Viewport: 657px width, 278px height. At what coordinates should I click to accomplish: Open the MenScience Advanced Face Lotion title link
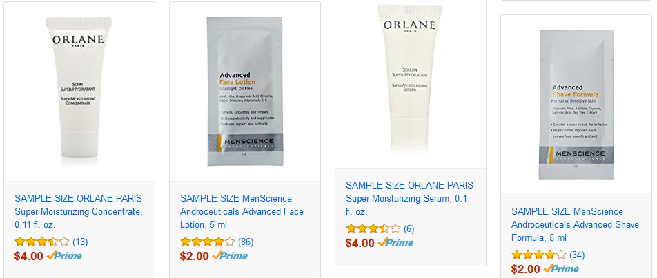click(242, 211)
